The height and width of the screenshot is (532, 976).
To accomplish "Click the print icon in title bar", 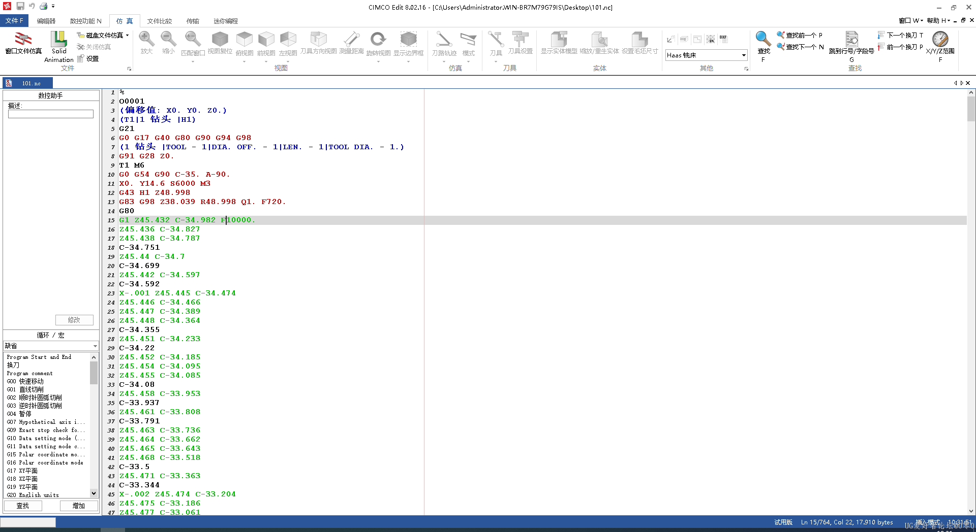I will point(44,6).
